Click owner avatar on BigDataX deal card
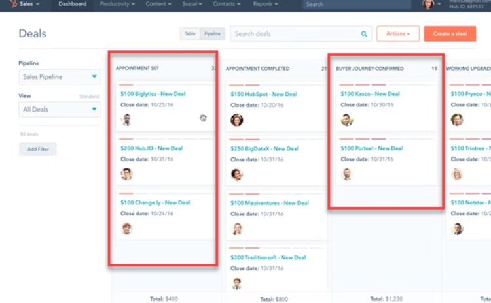The width and height of the screenshot is (491, 303). click(x=237, y=174)
